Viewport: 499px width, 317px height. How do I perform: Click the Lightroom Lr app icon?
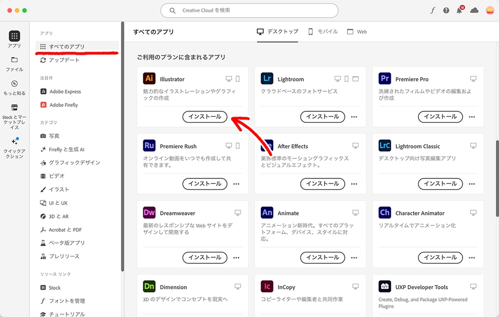[267, 79]
